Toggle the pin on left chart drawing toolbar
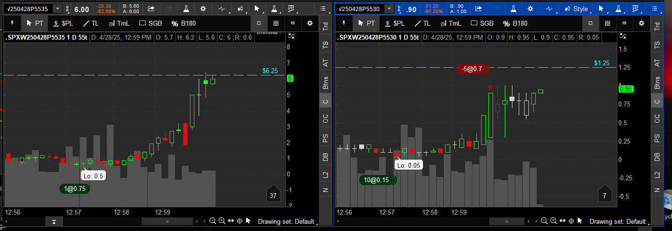 (x=12, y=23)
